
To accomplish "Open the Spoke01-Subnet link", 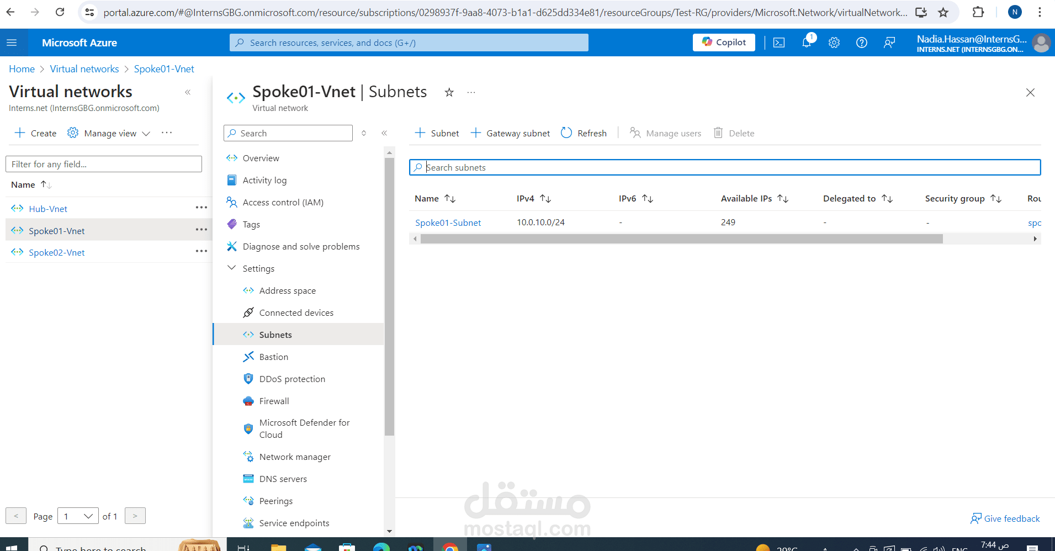I will (448, 222).
